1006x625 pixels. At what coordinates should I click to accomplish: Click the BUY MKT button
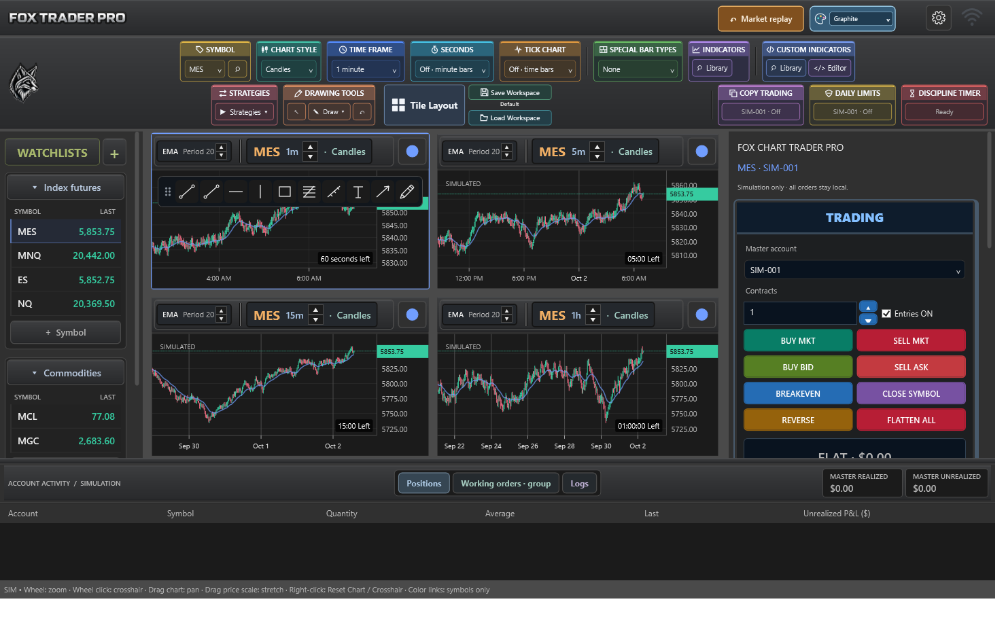pyautogui.click(x=798, y=341)
